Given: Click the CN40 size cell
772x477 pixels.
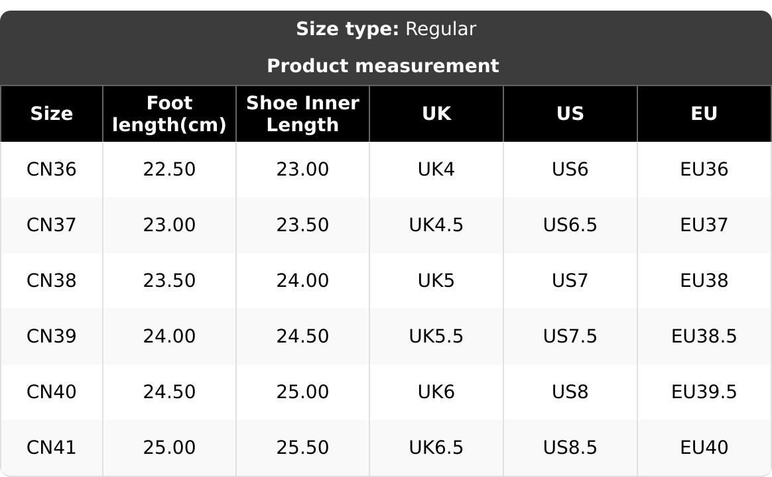Looking at the screenshot, I should tap(51, 392).
